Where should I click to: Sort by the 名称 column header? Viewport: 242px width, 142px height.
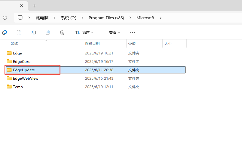[x=14, y=44]
